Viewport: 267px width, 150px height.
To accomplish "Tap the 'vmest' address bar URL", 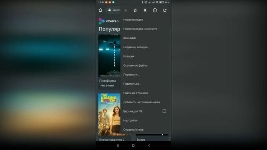I will 117,10.
